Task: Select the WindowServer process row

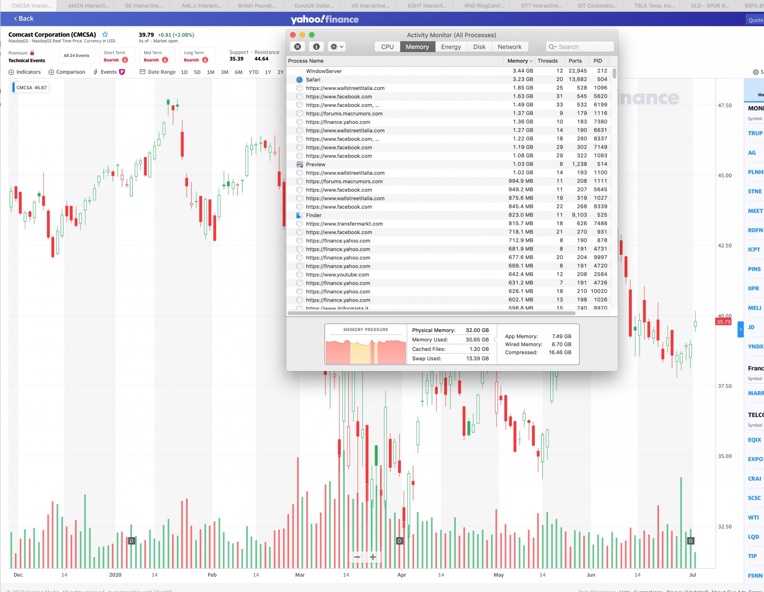Action: 448,71
